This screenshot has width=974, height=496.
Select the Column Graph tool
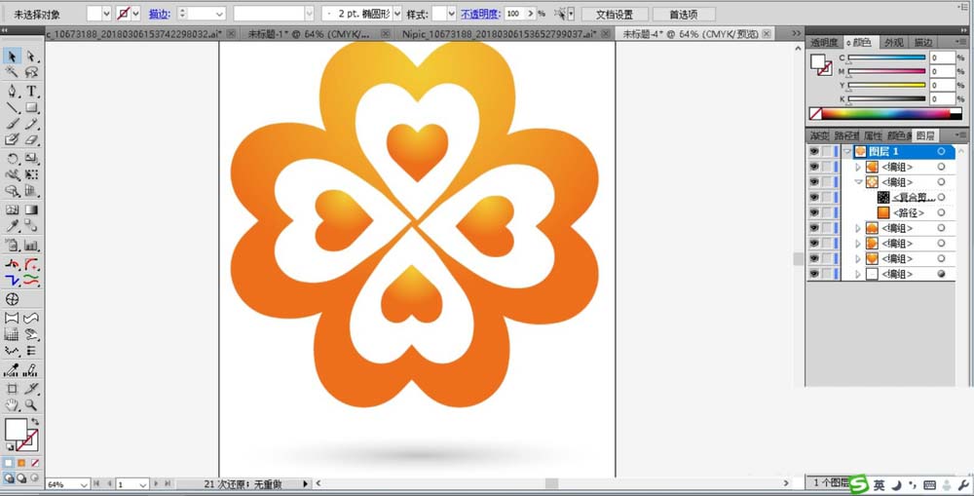point(31,246)
